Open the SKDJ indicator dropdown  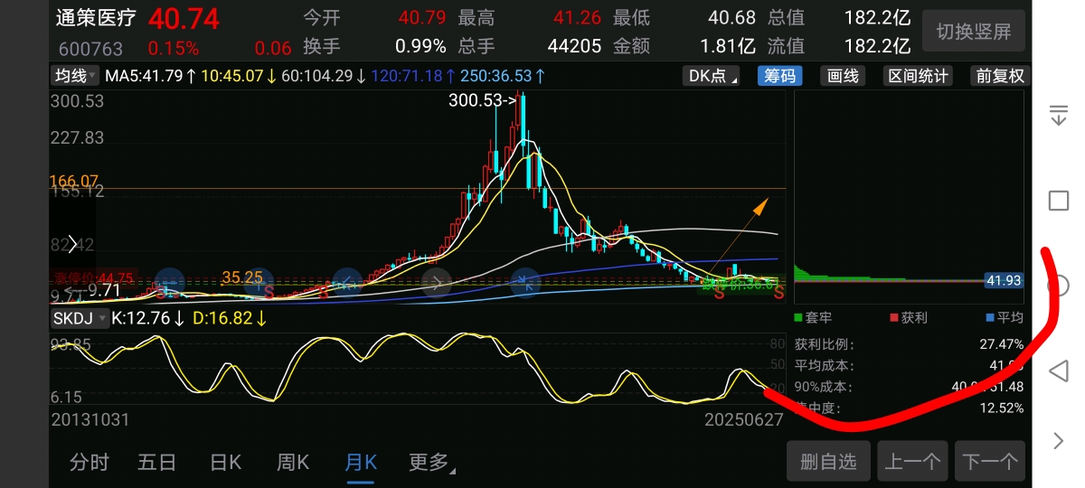(79, 318)
